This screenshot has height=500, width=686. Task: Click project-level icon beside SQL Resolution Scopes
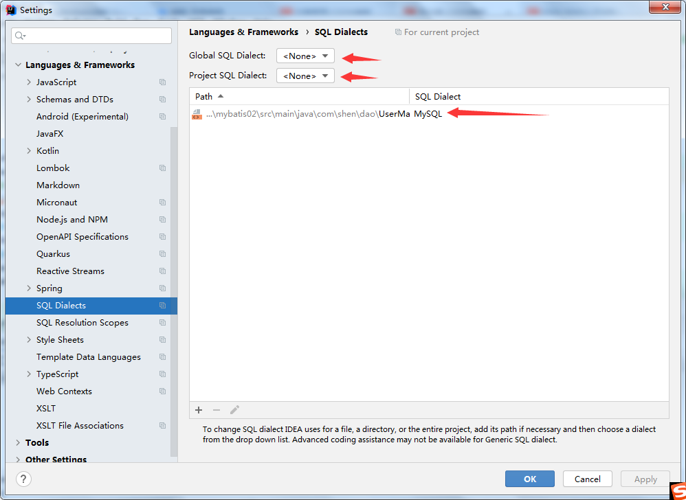tap(163, 323)
